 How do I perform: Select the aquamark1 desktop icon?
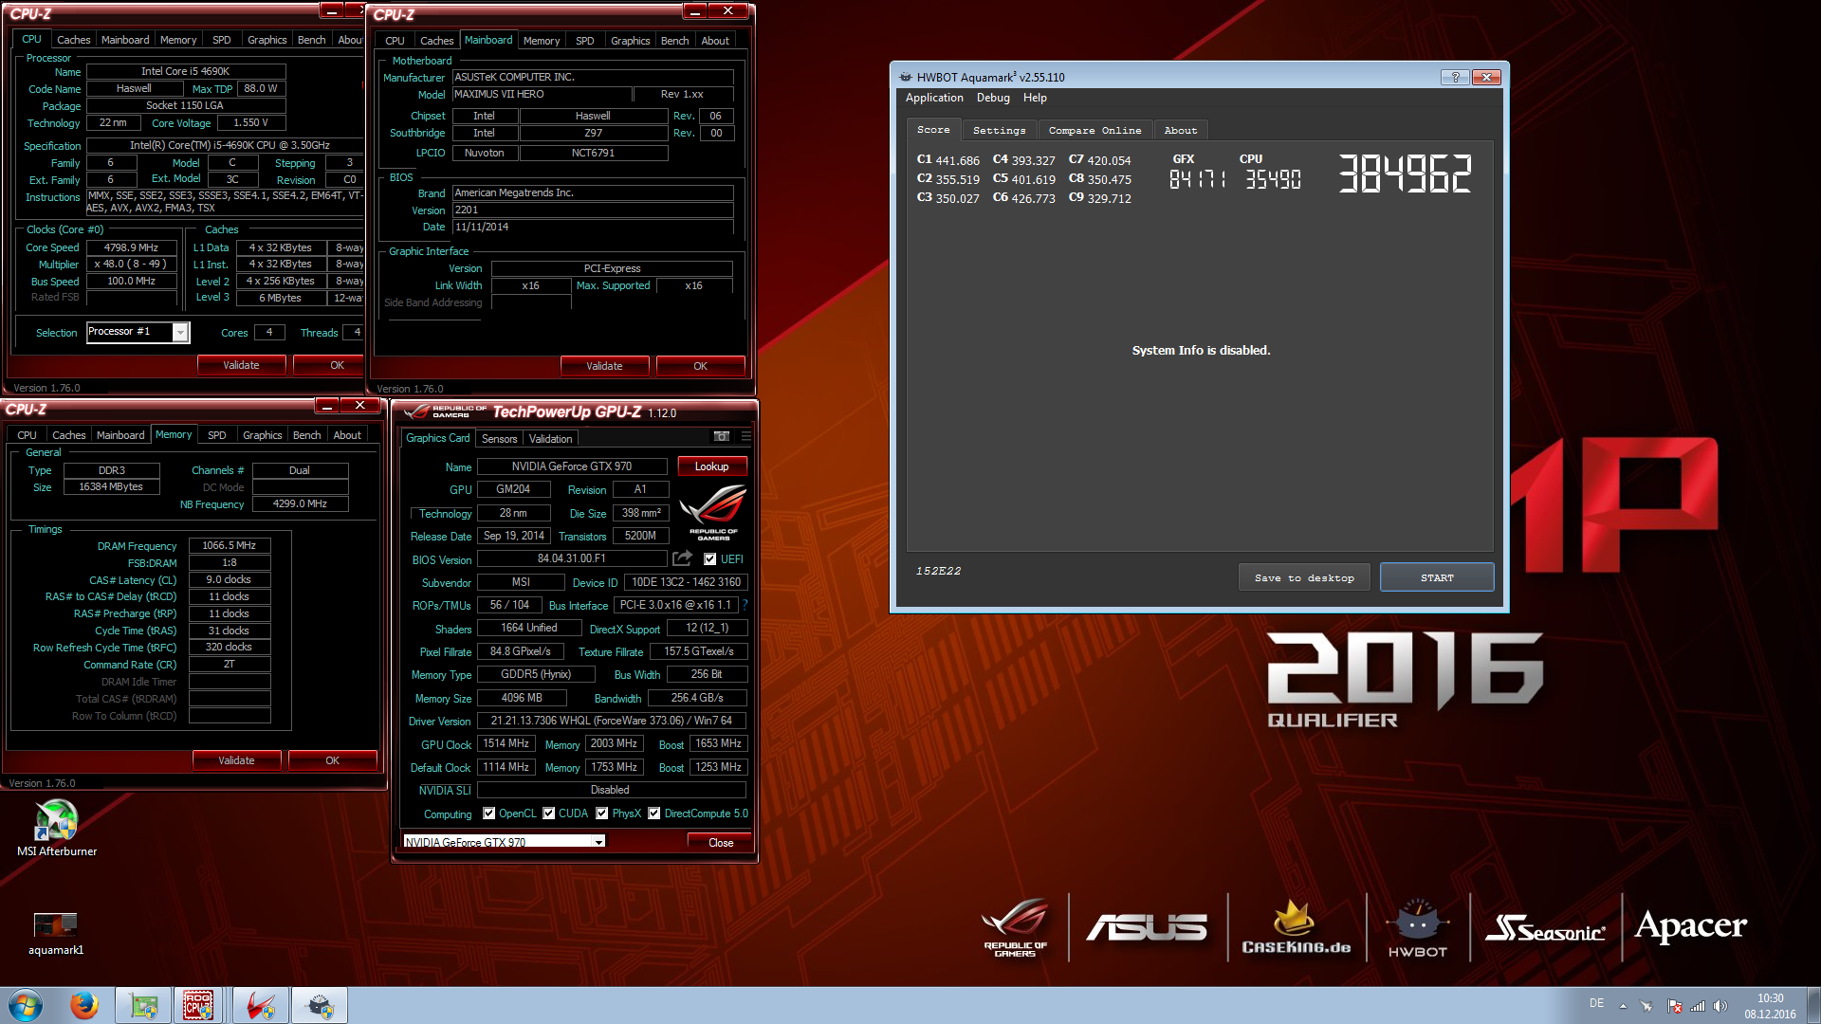point(56,932)
